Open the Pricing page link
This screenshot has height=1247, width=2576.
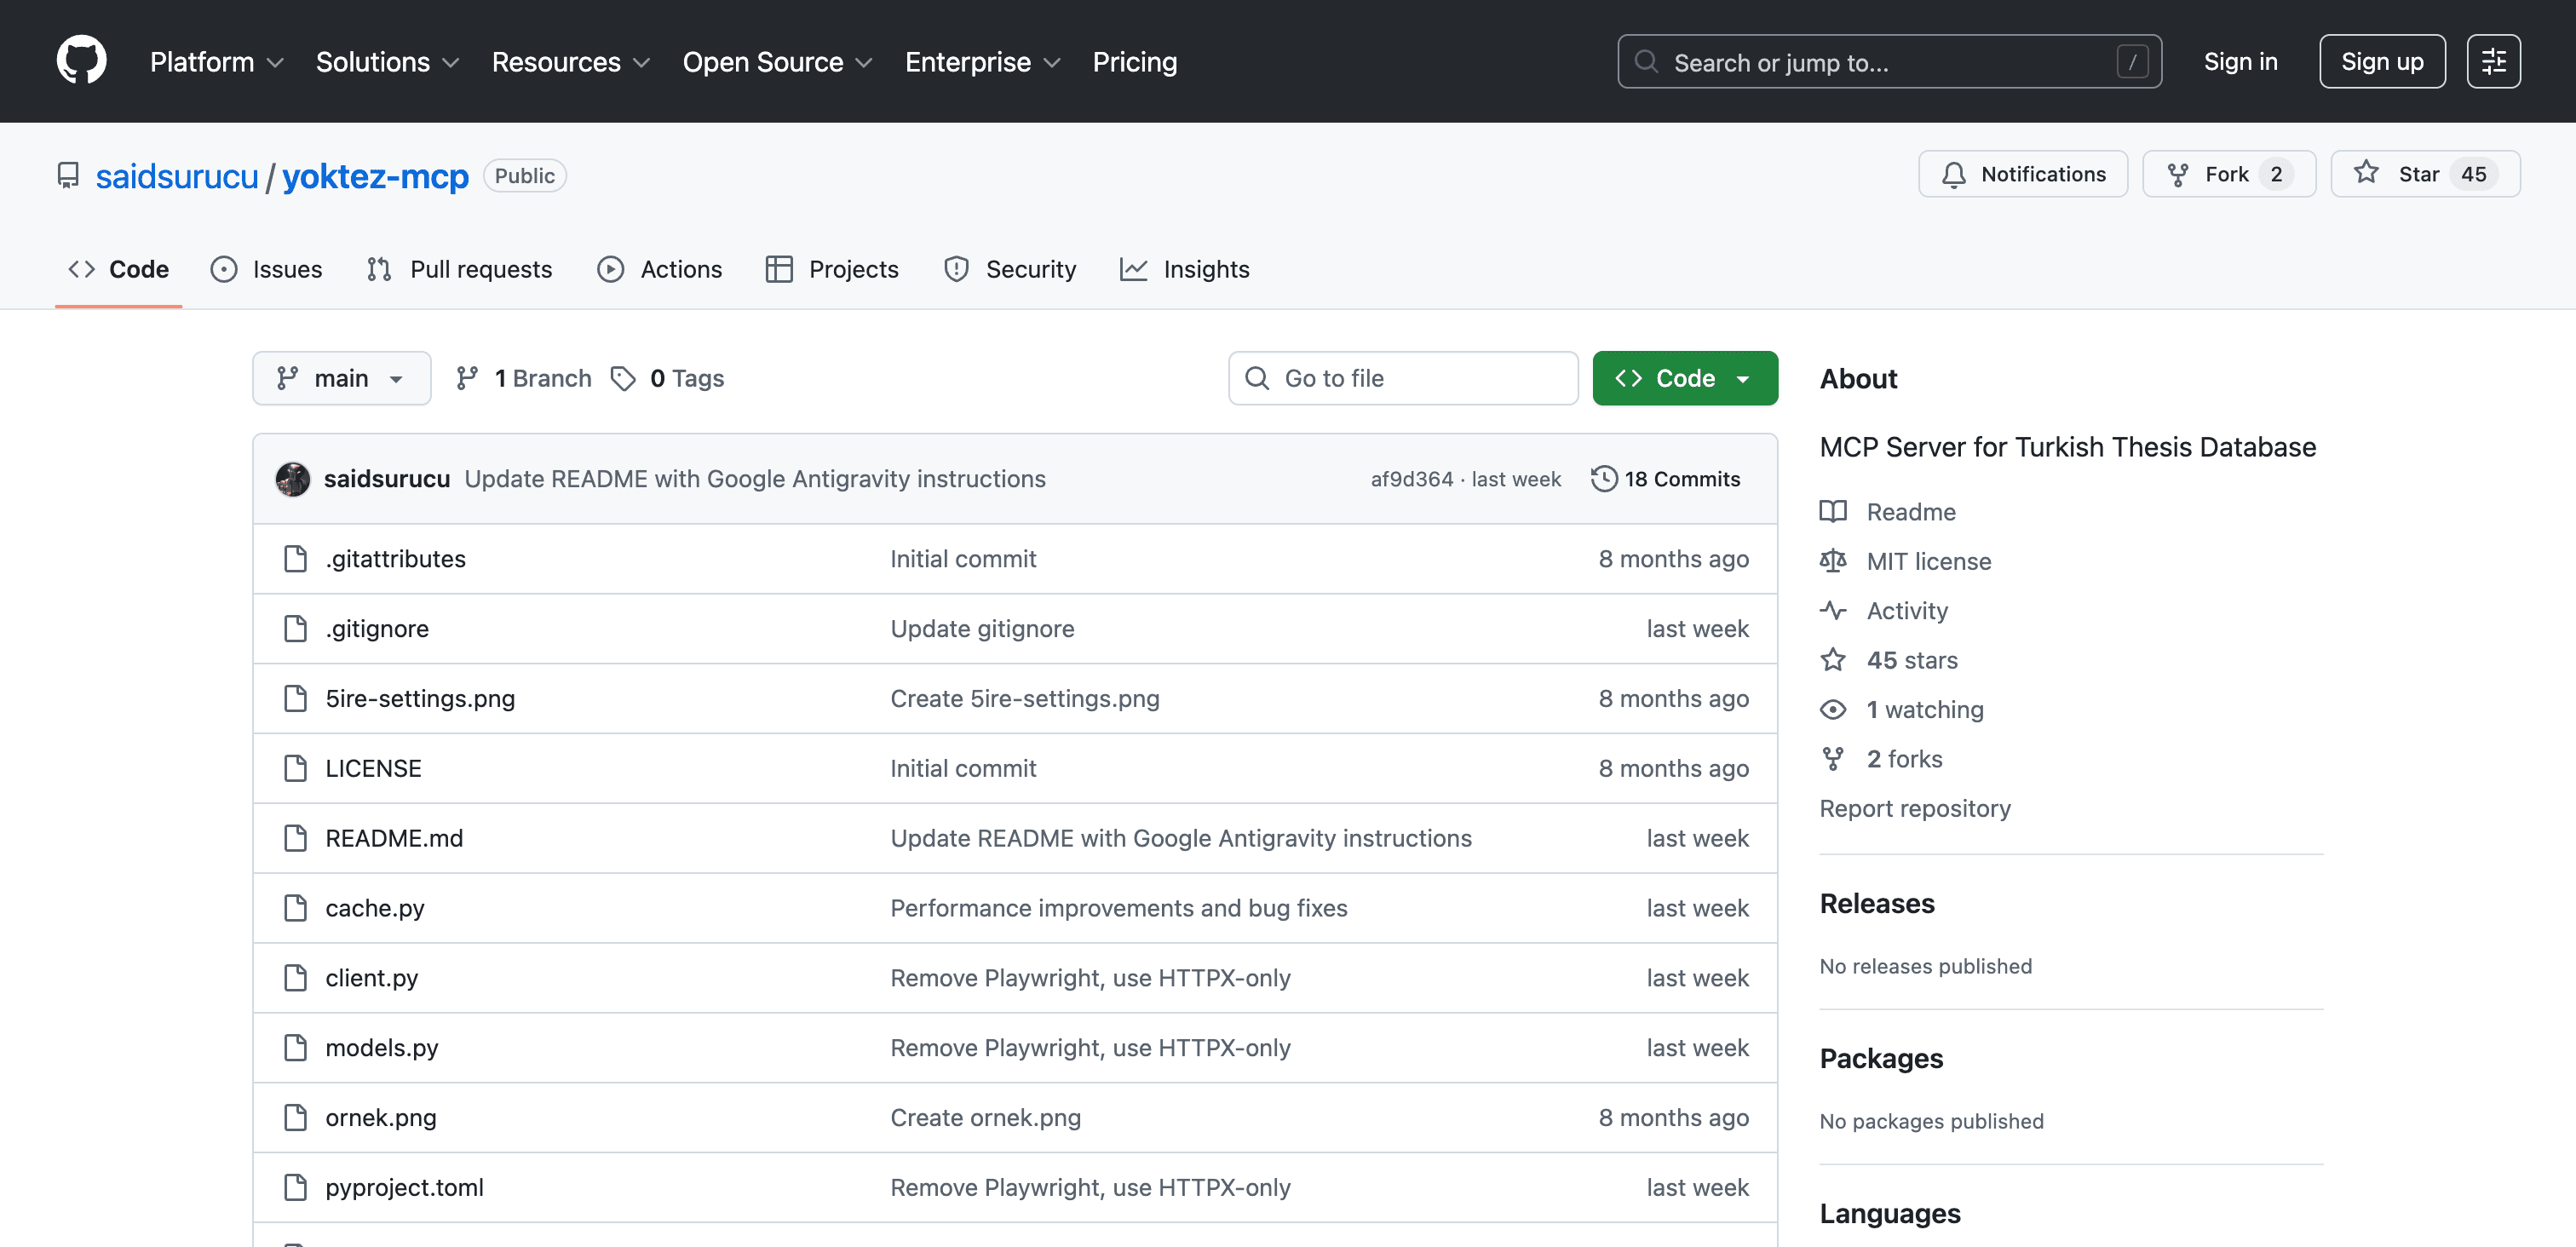coord(1134,62)
